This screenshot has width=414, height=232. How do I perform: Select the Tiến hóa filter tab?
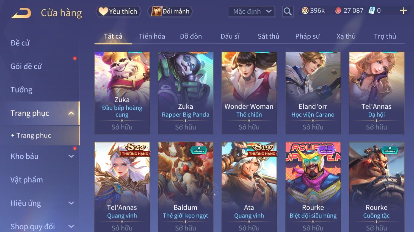pyautogui.click(x=152, y=36)
